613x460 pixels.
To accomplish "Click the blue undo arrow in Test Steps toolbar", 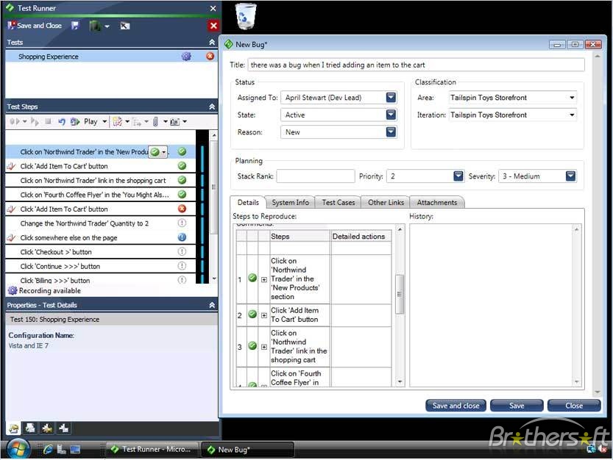I will (x=61, y=122).
